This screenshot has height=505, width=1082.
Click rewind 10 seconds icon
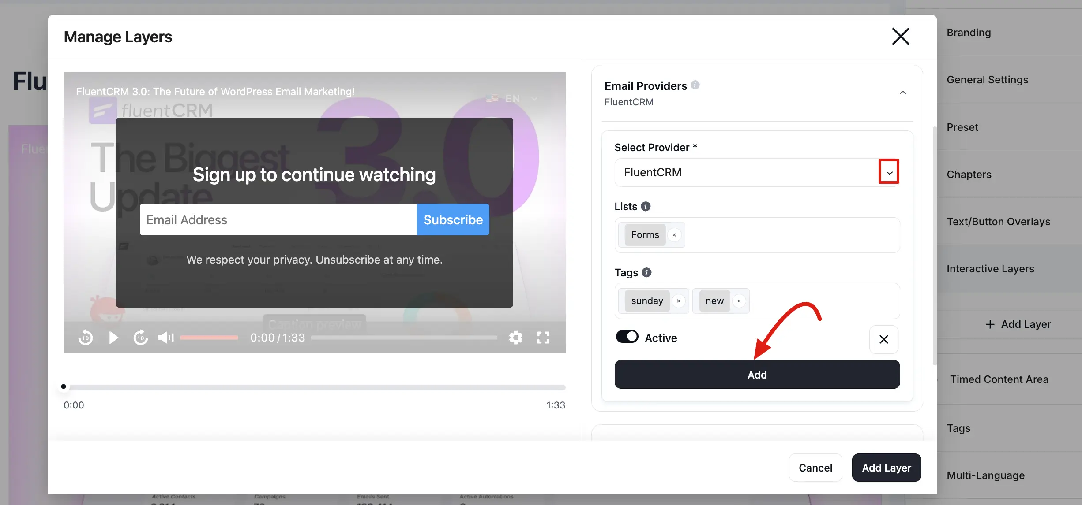pos(86,338)
